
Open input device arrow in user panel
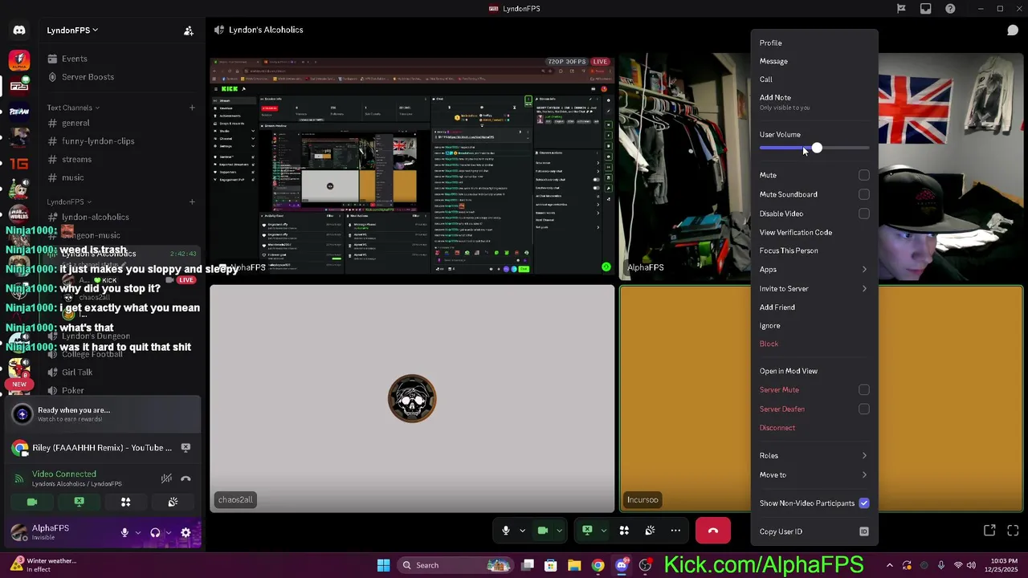137,532
